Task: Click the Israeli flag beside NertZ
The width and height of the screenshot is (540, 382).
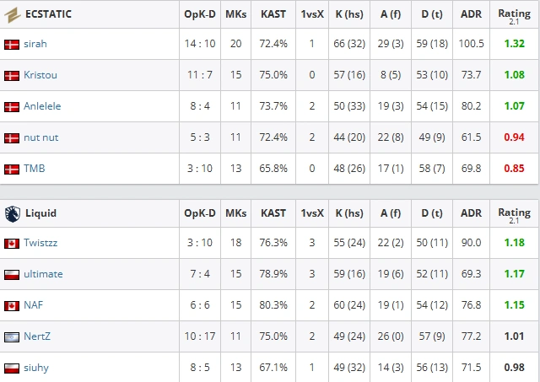Action: [12, 337]
